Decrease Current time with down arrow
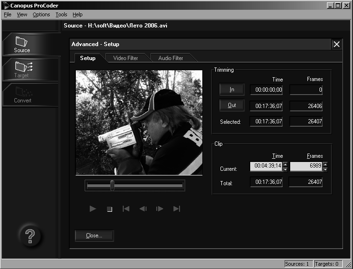The height and width of the screenshot is (269, 353). click(285, 169)
